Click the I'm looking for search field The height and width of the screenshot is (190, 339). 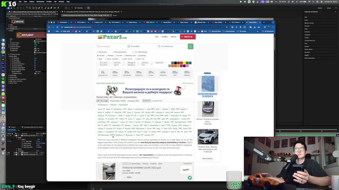point(111,46)
